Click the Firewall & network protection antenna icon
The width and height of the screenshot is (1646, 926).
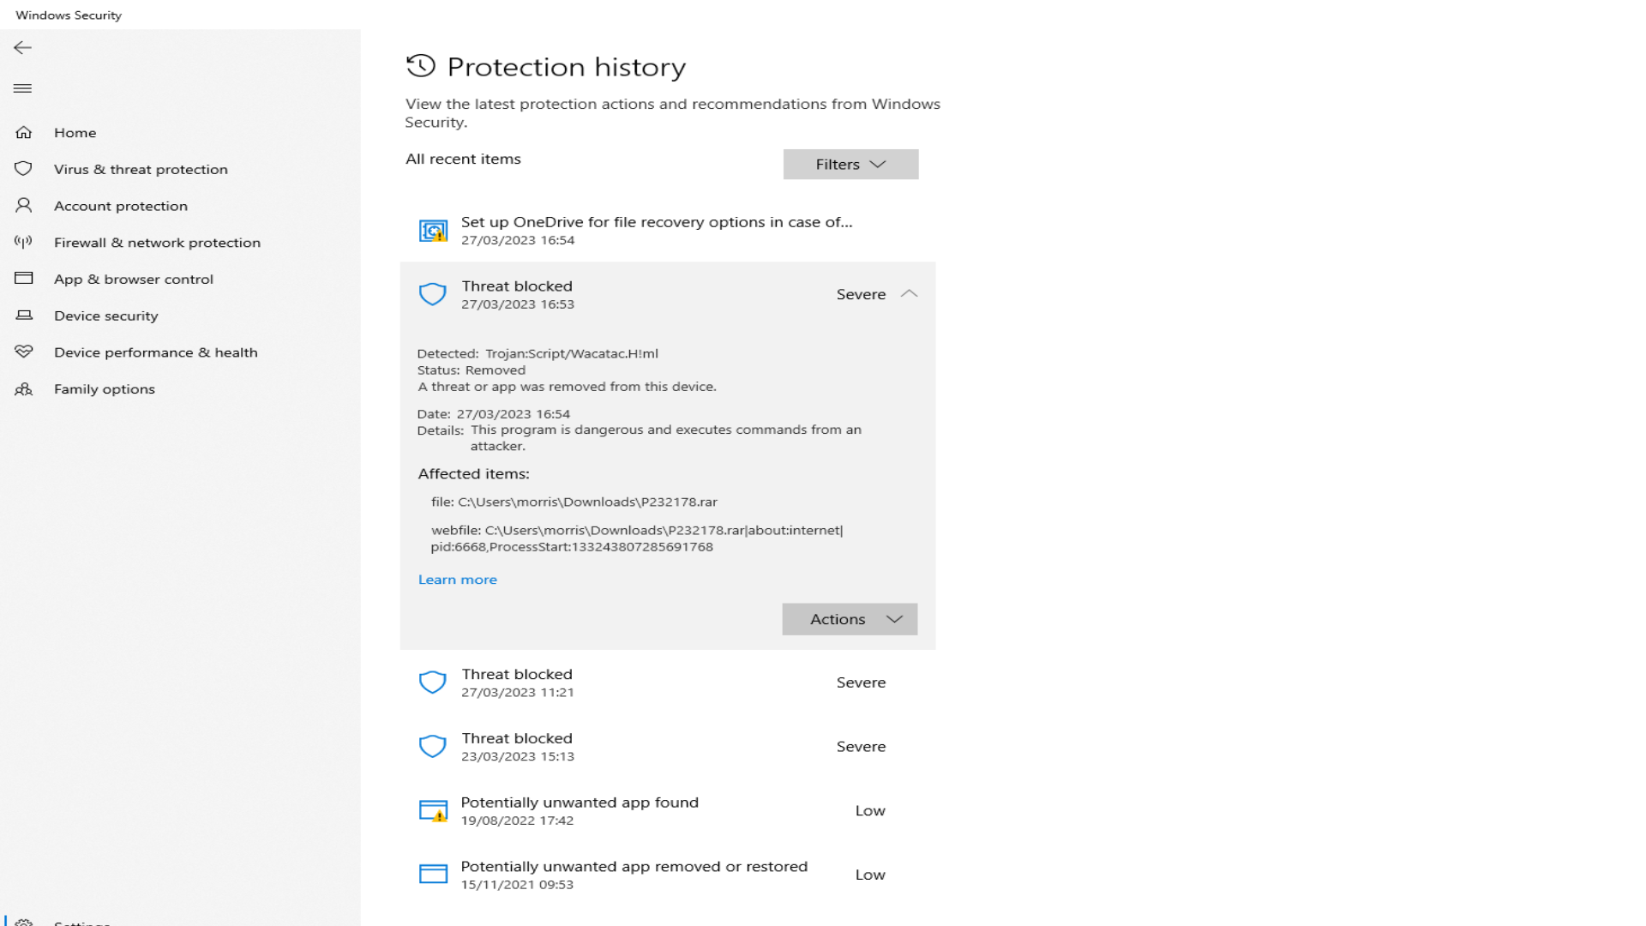(x=24, y=243)
